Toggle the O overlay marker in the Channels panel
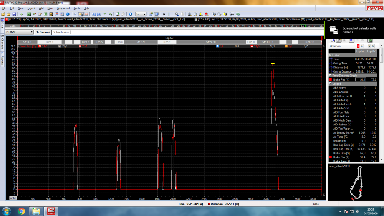Image resolution: width=384 pixels, height=216 pixels. pos(369,46)
